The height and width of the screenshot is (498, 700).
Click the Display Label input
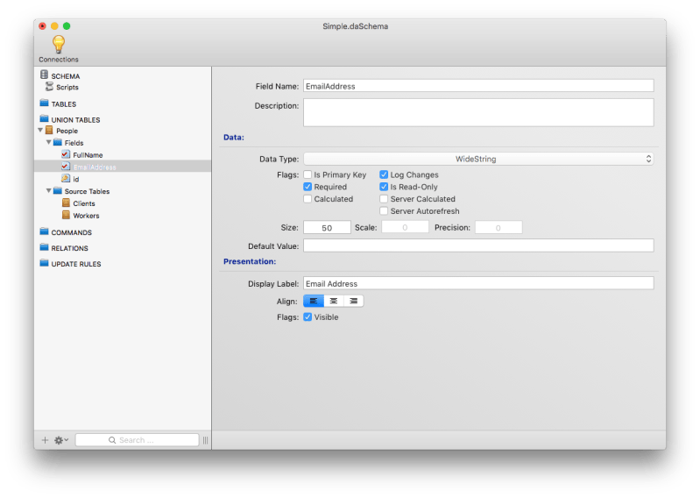point(478,283)
